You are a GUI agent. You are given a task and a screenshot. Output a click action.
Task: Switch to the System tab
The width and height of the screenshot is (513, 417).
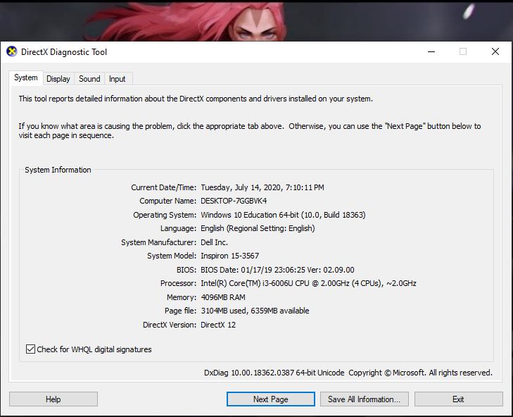[x=26, y=78]
